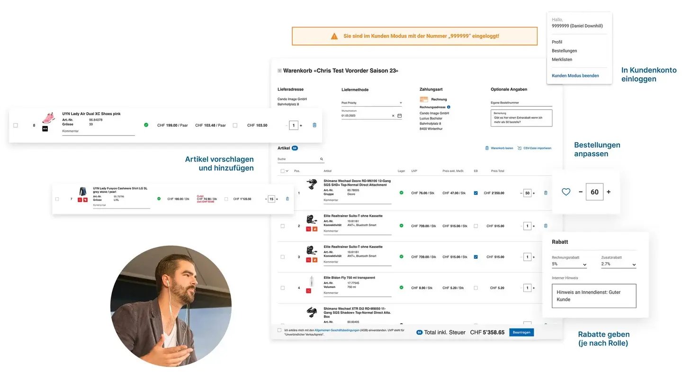This screenshot has width=682, height=384.
Task: Clear the Wunschdatum date with the X icon
Action: coord(393,116)
